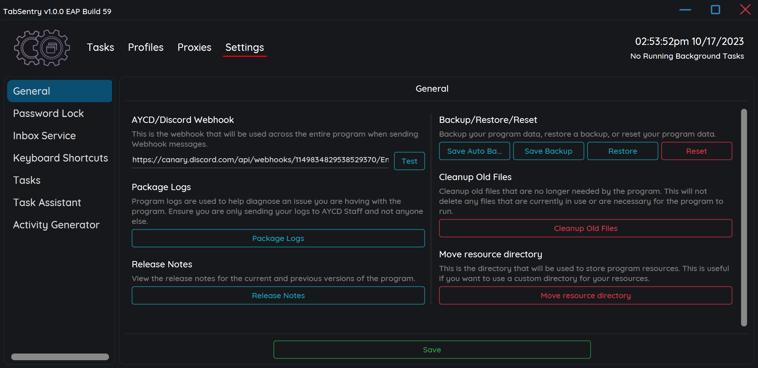View the Release Notes
Viewport: 758px width, 368px height.
pyautogui.click(x=278, y=295)
